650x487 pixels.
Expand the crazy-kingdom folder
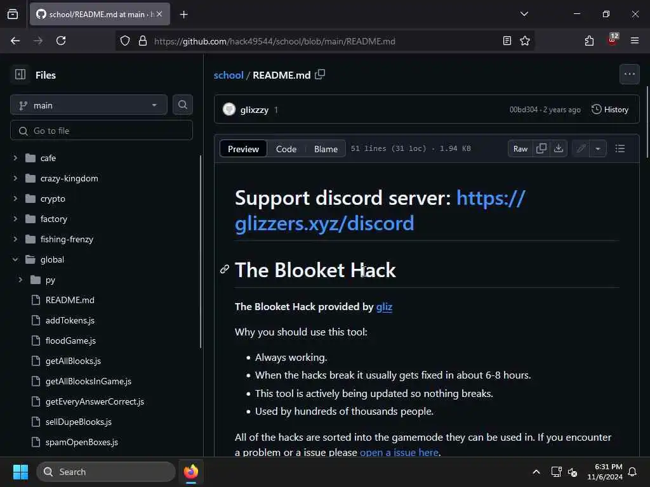[15, 178]
